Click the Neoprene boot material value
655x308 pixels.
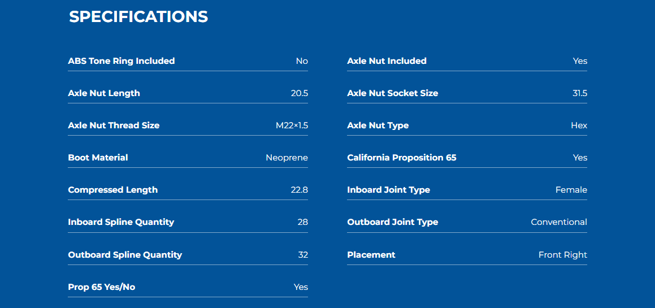[287, 158]
